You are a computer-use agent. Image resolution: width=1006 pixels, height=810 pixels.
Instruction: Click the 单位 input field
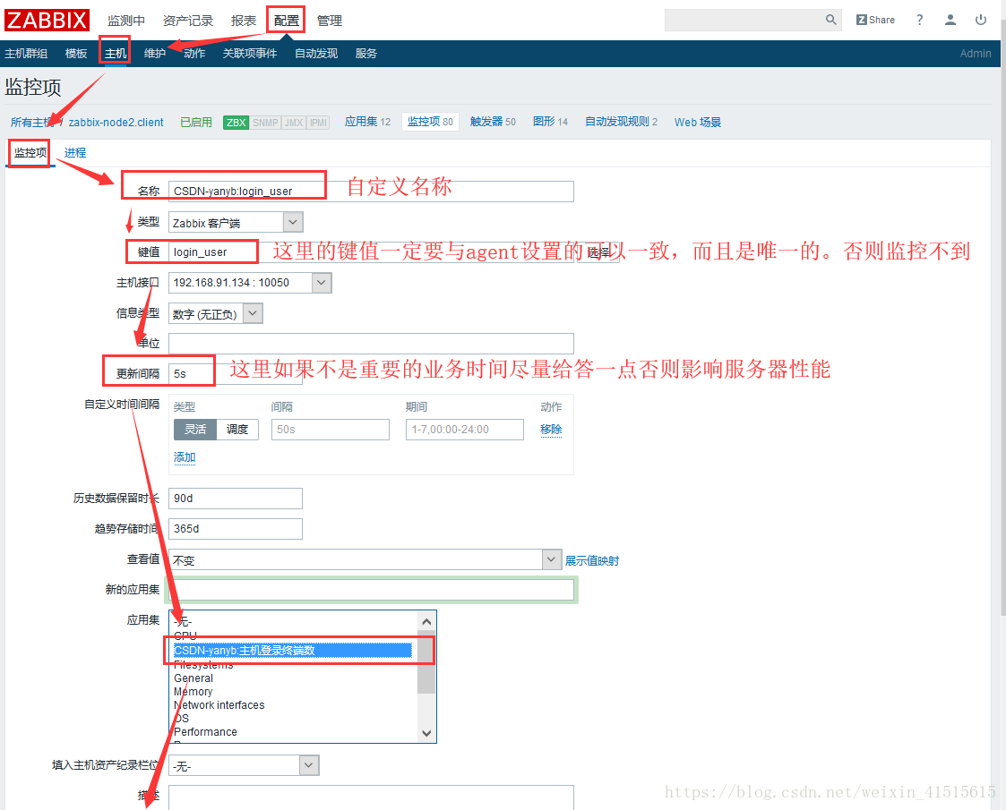click(x=371, y=344)
